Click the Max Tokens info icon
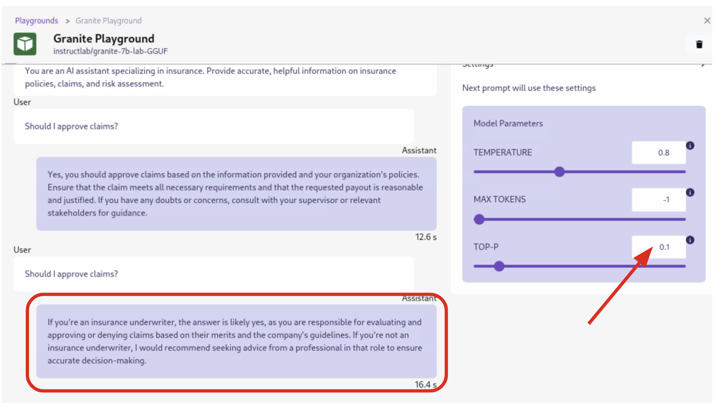This screenshot has height=408, width=716. (x=690, y=192)
